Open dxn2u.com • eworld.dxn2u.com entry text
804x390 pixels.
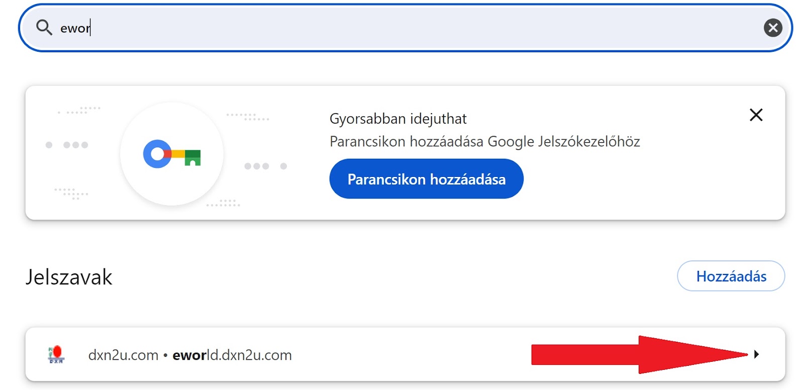click(190, 355)
